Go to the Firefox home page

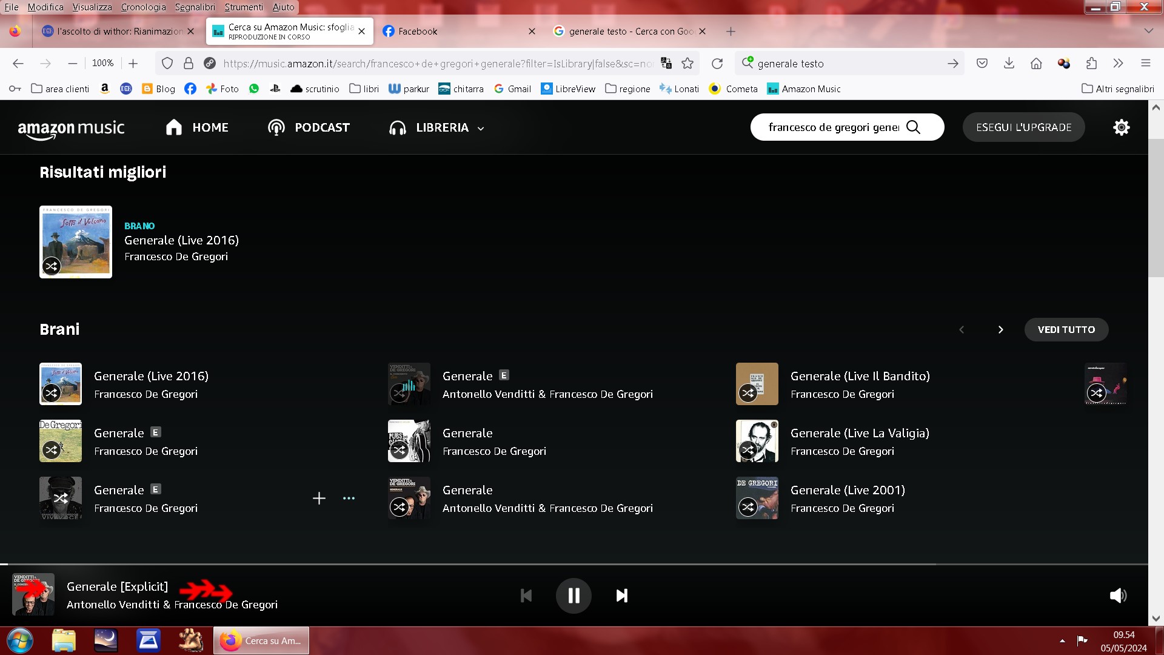1036,63
